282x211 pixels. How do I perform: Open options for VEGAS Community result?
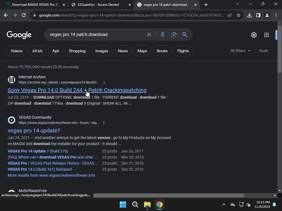[104, 123]
